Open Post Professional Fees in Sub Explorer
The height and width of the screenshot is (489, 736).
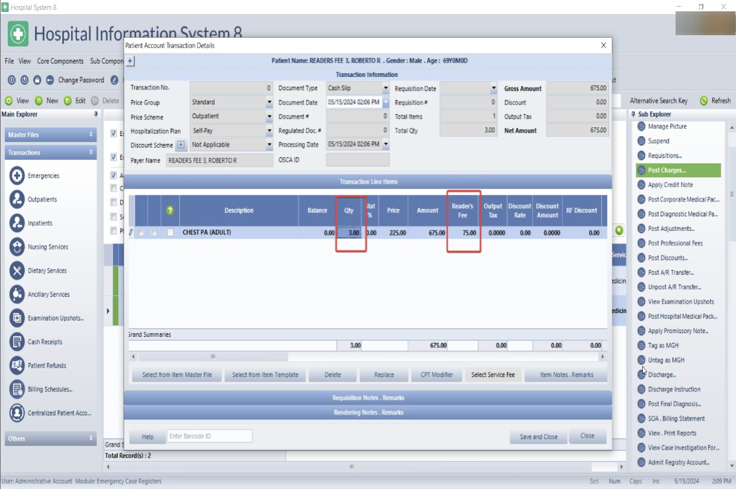tap(675, 244)
